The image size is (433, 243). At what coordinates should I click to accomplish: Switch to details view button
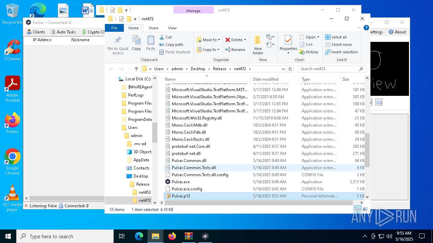click(358, 210)
